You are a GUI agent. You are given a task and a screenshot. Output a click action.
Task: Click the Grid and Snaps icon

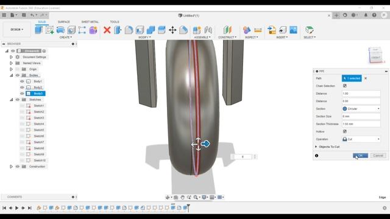point(212,197)
